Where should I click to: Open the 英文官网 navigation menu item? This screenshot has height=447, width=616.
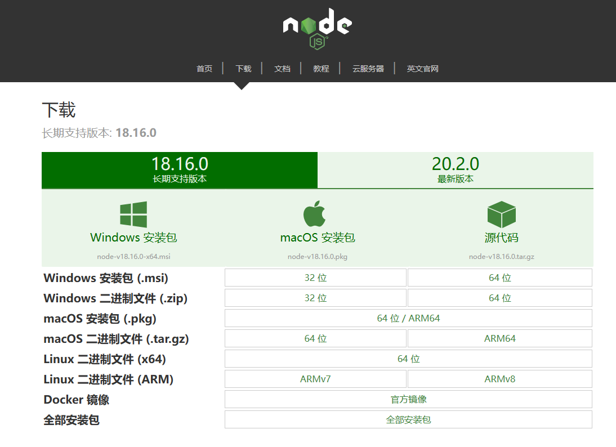(422, 68)
